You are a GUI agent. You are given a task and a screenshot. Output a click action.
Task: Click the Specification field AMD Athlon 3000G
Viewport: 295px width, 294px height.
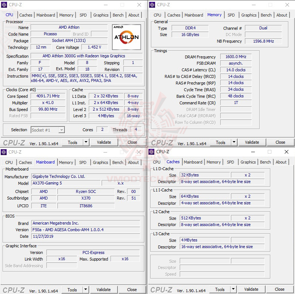click(87, 56)
